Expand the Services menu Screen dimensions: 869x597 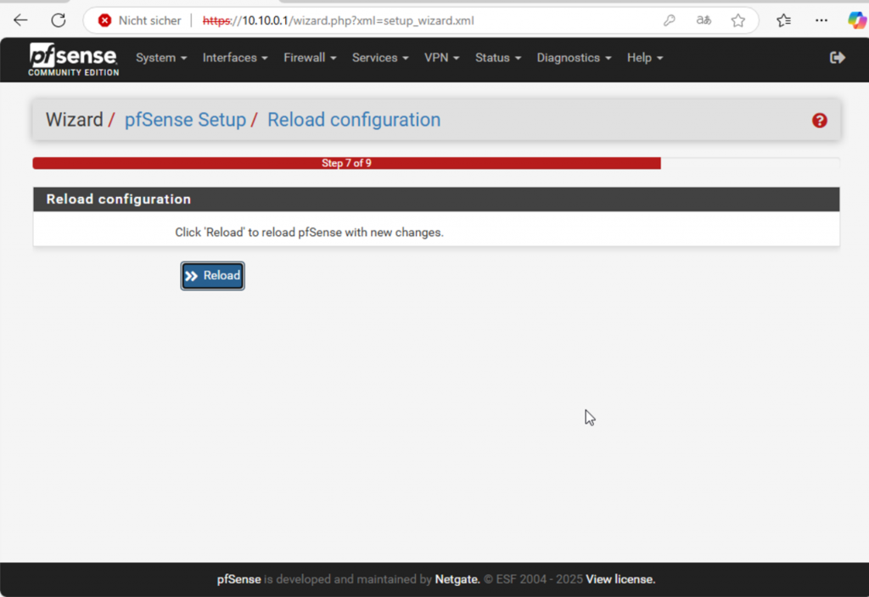coord(380,58)
